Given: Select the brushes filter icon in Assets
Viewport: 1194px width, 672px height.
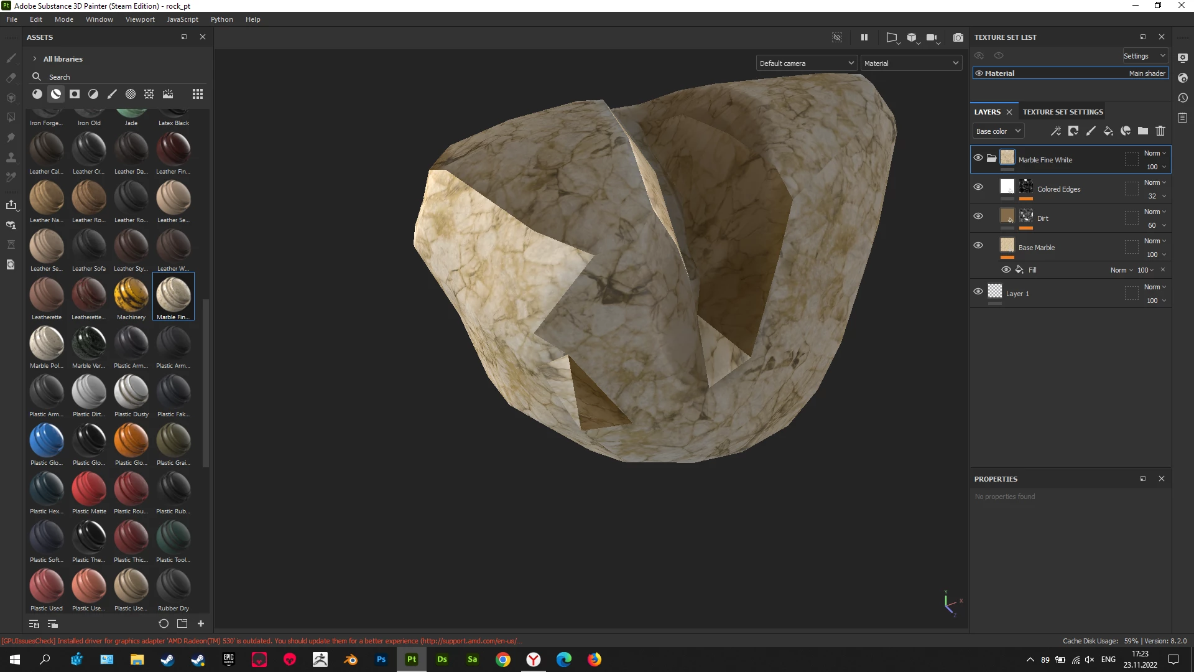Looking at the screenshot, I should [x=112, y=94].
